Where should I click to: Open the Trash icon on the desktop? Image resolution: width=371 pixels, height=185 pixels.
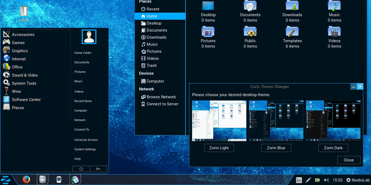click(x=24, y=11)
